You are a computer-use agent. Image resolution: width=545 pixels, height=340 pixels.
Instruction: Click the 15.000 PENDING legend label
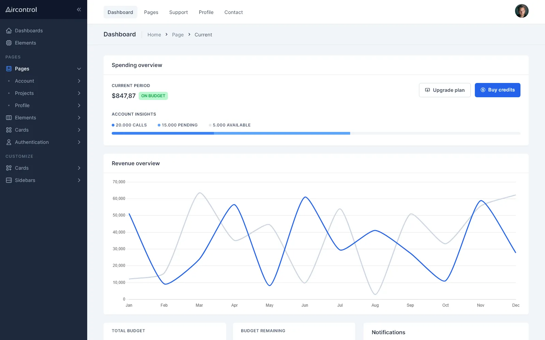(180, 125)
